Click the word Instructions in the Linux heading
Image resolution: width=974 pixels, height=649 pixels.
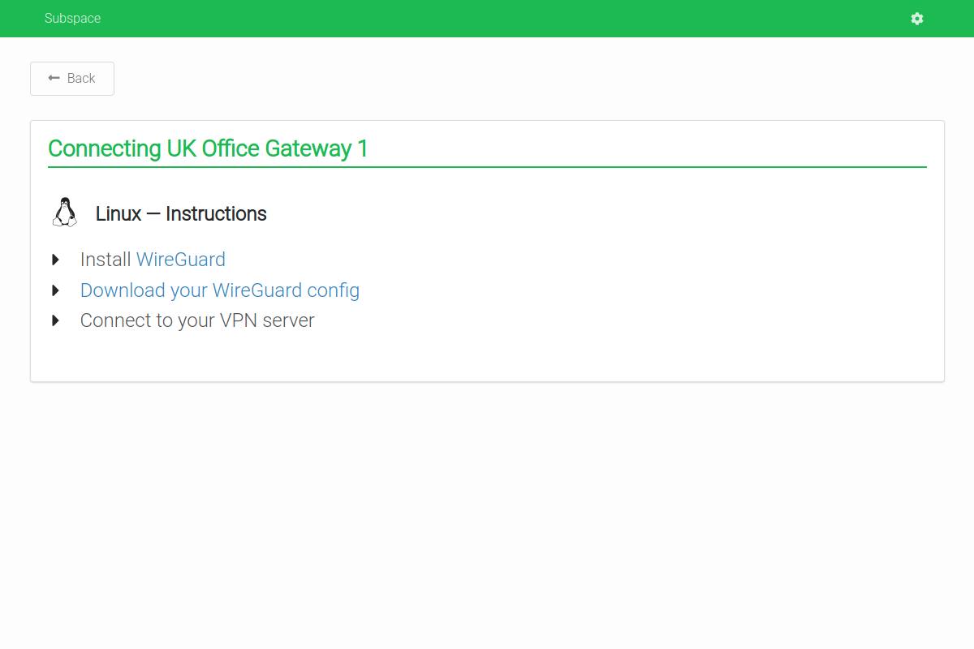[x=217, y=213]
